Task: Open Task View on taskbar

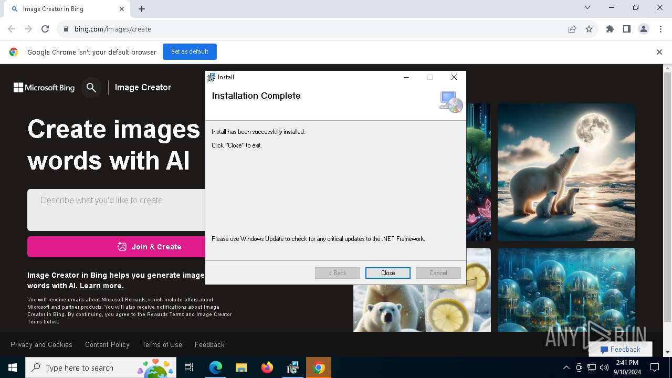Action: tap(189, 367)
